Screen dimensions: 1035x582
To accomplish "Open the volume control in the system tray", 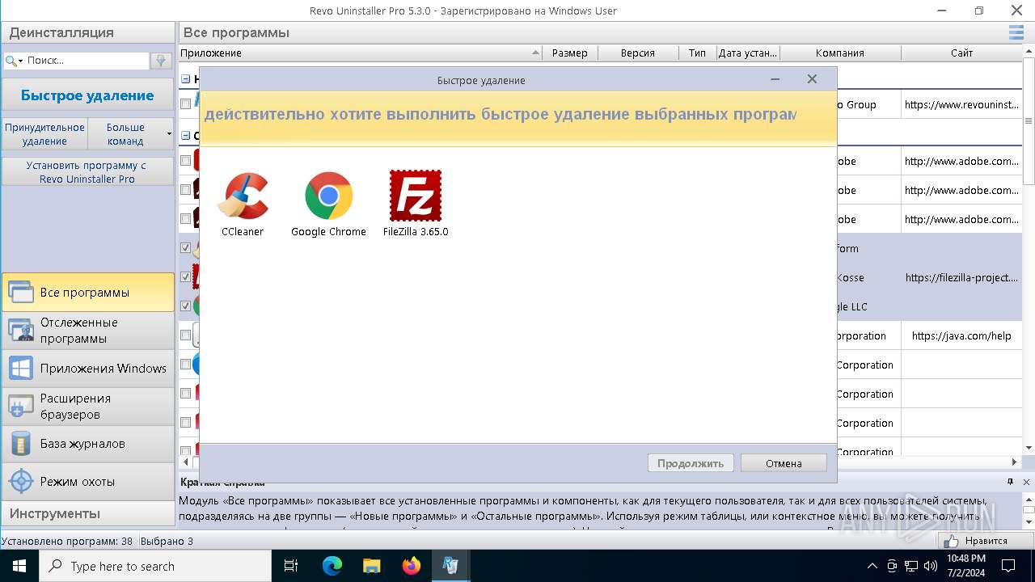I will point(930,566).
